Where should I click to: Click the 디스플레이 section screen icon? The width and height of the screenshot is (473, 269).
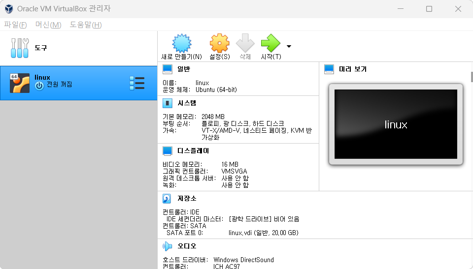tap(168, 151)
